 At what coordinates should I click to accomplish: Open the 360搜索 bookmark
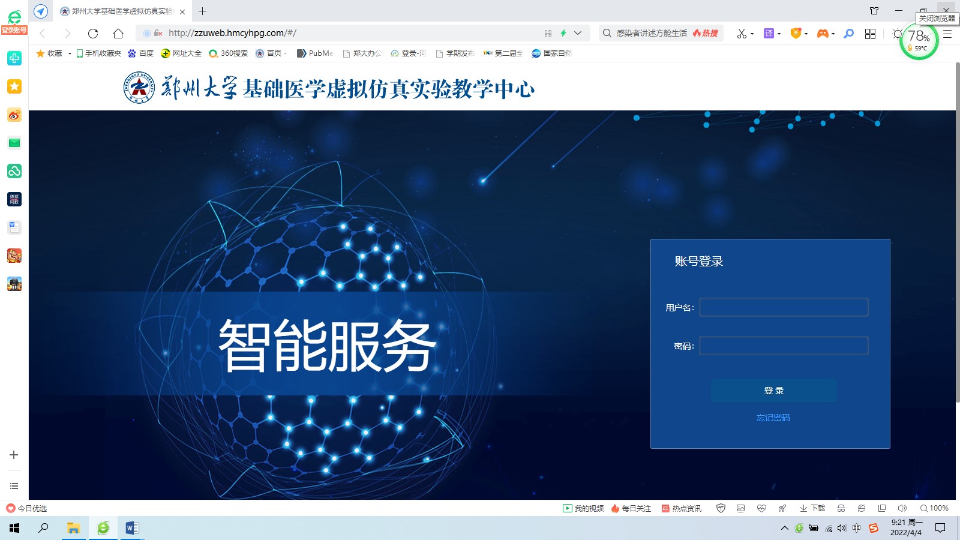pos(228,53)
